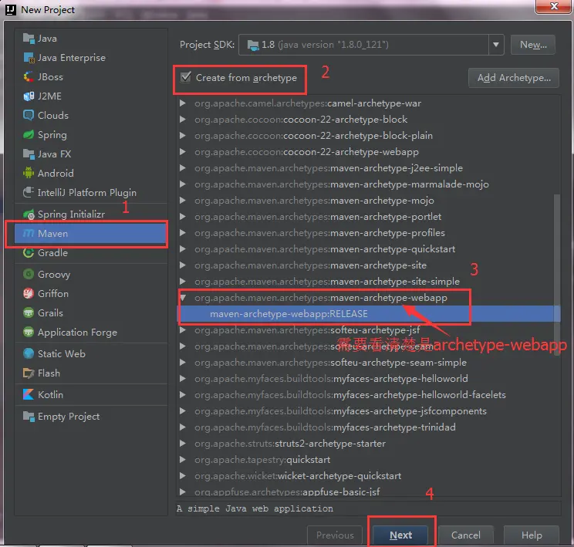Select the Flash icon
Image resolution: width=574 pixels, height=547 pixels.
29,373
